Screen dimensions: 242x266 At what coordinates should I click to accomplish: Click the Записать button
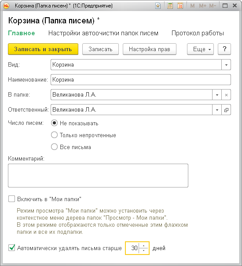pos(100,49)
